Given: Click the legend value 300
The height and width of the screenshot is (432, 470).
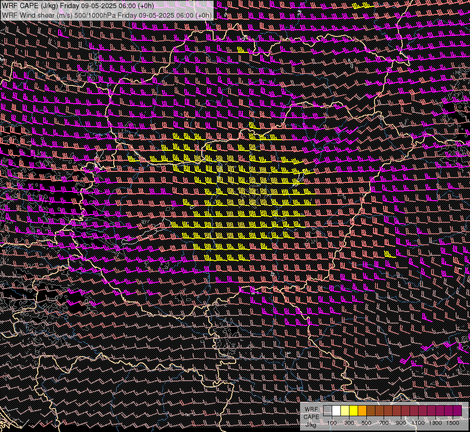Looking at the screenshot, I should point(349,423).
